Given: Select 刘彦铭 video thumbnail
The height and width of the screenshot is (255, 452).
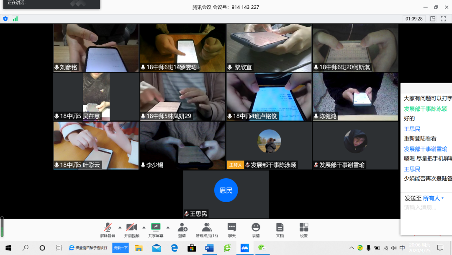Looking at the screenshot, I should pos(96,48).
